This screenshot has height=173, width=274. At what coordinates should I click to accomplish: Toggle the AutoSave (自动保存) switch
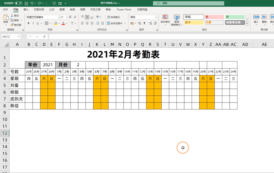pos(18,3)
